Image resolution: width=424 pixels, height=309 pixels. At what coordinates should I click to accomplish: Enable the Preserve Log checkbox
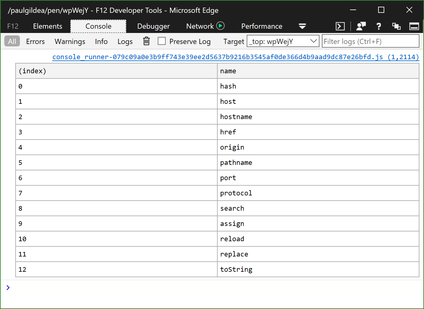click(x=162, y=41)
